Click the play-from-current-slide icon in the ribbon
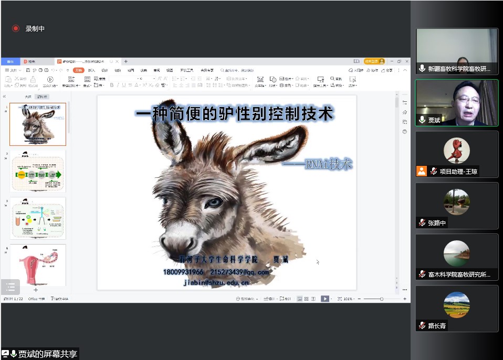Screen dimensions: 503x360 (50, 80)
